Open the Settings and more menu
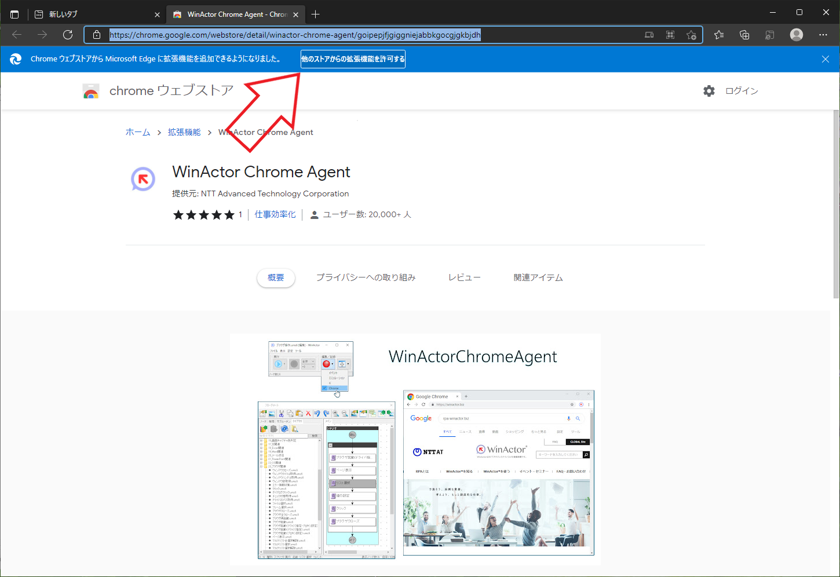Image resolution: width=840 pixels, height=577 pixels. point(823,35)
